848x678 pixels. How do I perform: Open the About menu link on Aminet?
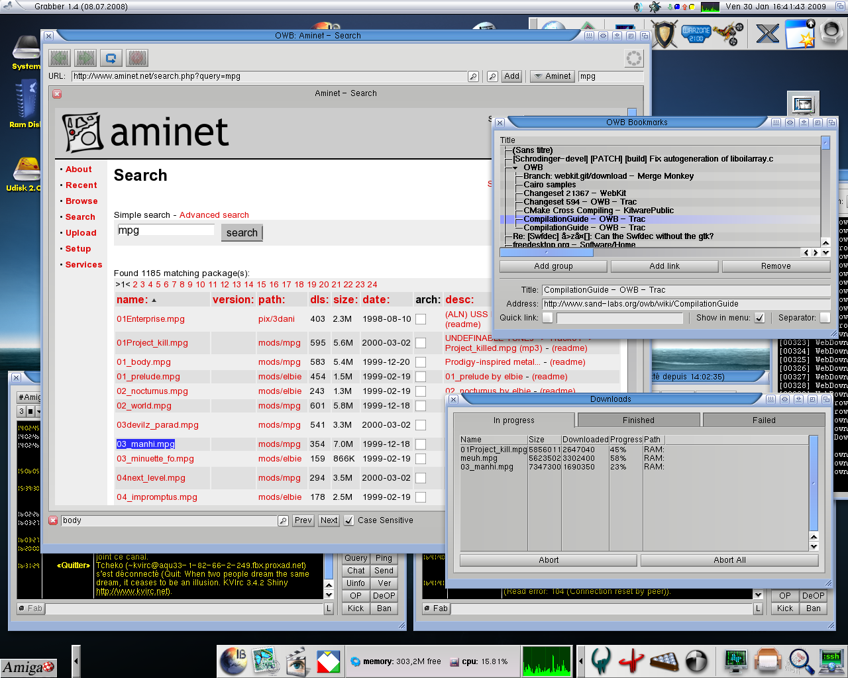click(78, 169)
